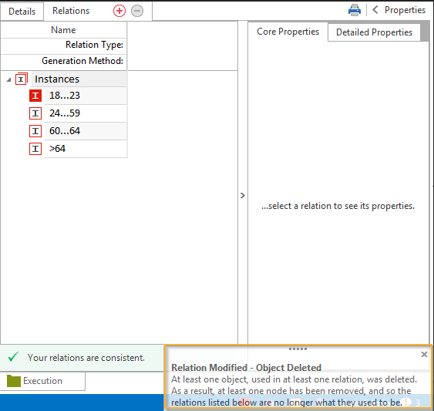Click the red plus add relation icon
Image resolution: width=434 pixels, height=411 pixels.
click(119, 11)
